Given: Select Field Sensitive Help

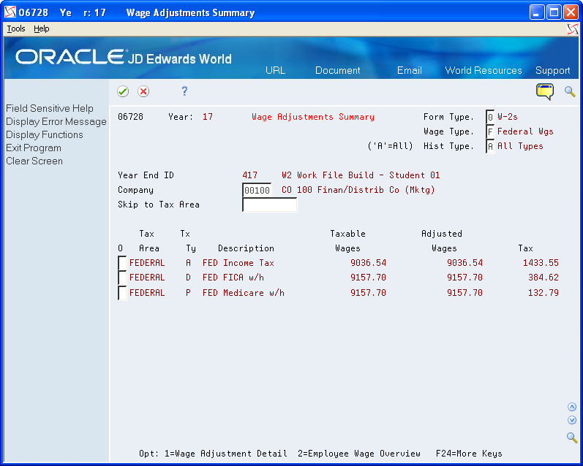Looking at the screenshot, I should click(x=50, y=108).
